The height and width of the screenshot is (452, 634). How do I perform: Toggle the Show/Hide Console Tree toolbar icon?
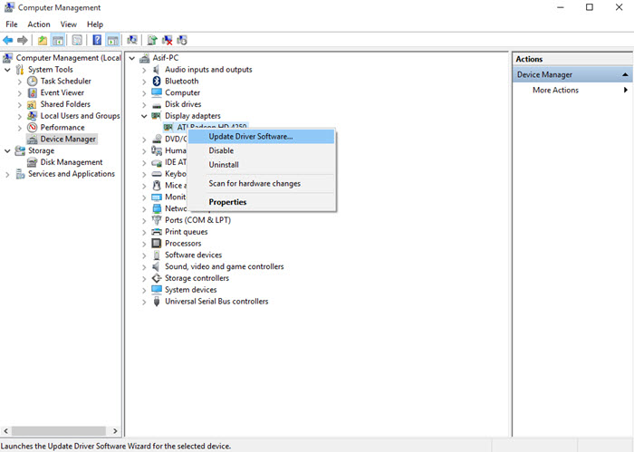(58, 40)
